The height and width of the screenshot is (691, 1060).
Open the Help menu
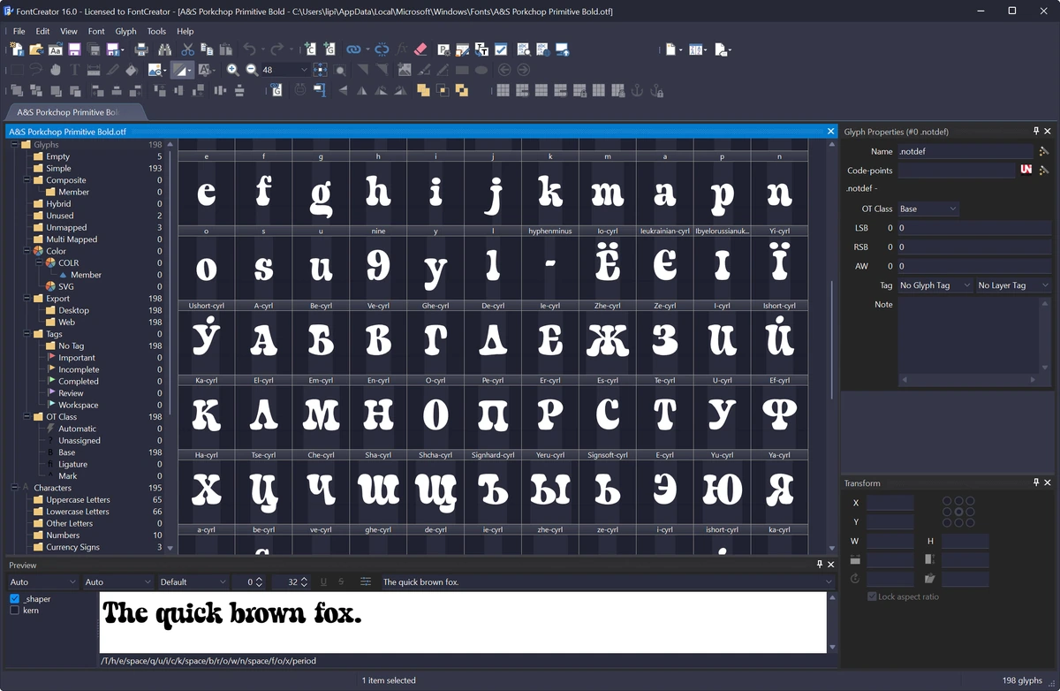(185, 31)
